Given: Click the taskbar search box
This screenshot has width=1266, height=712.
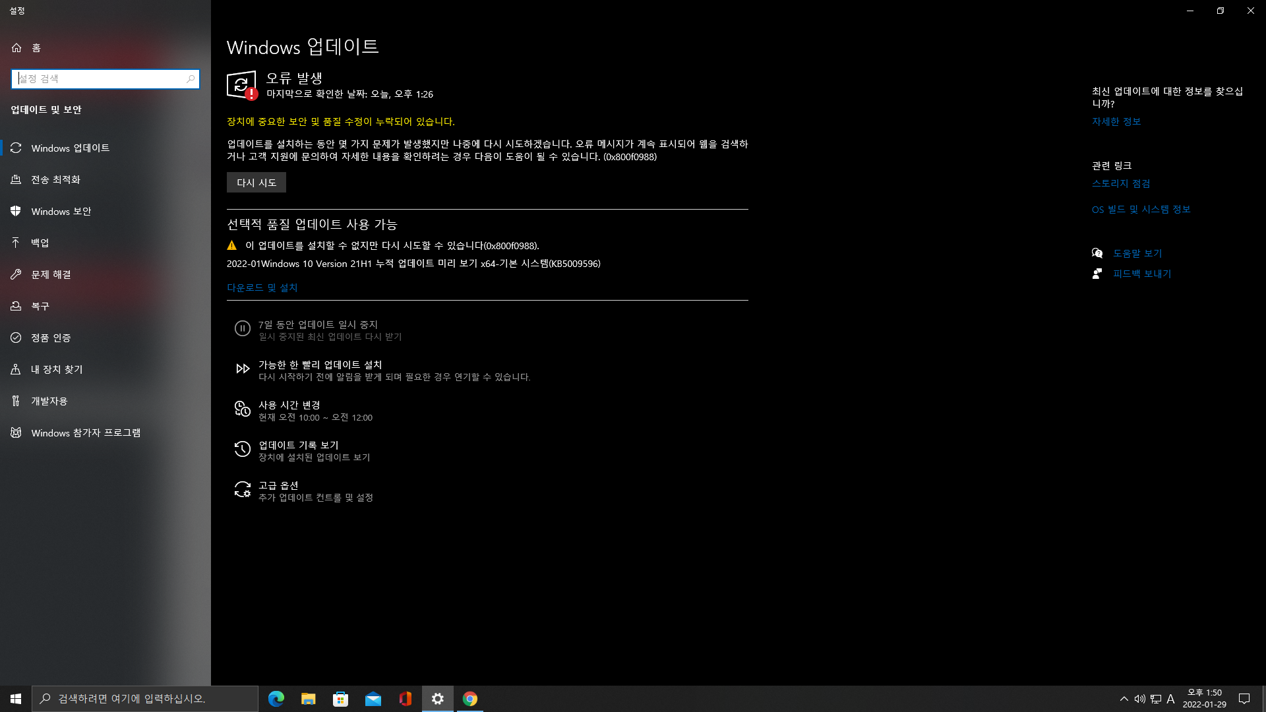Looking at the screenshot, I should 145,699.
